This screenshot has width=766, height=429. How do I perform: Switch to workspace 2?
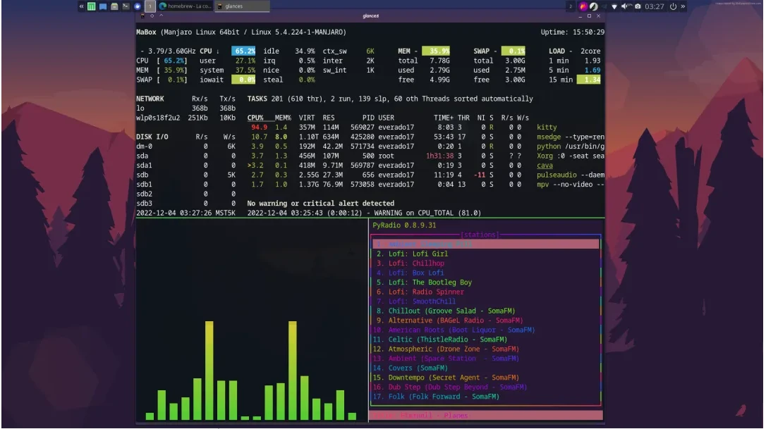(569, 6)
